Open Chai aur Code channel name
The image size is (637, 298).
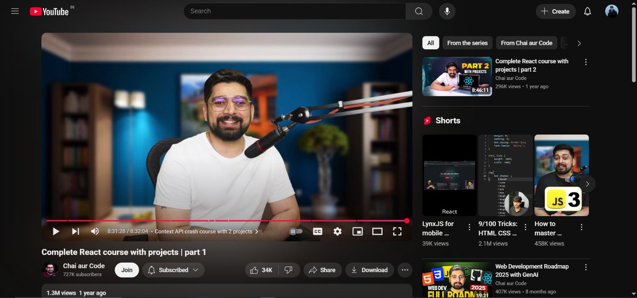pos(84,266)
